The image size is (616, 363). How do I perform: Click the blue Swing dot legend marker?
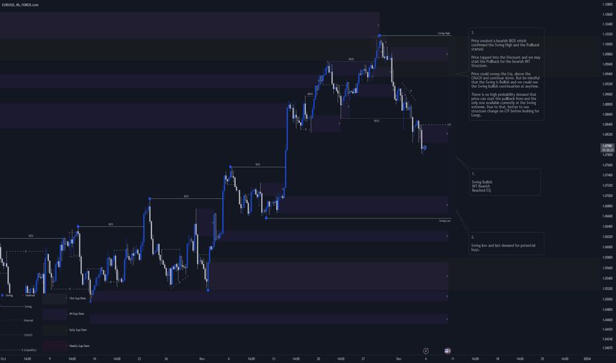(3, 295)
